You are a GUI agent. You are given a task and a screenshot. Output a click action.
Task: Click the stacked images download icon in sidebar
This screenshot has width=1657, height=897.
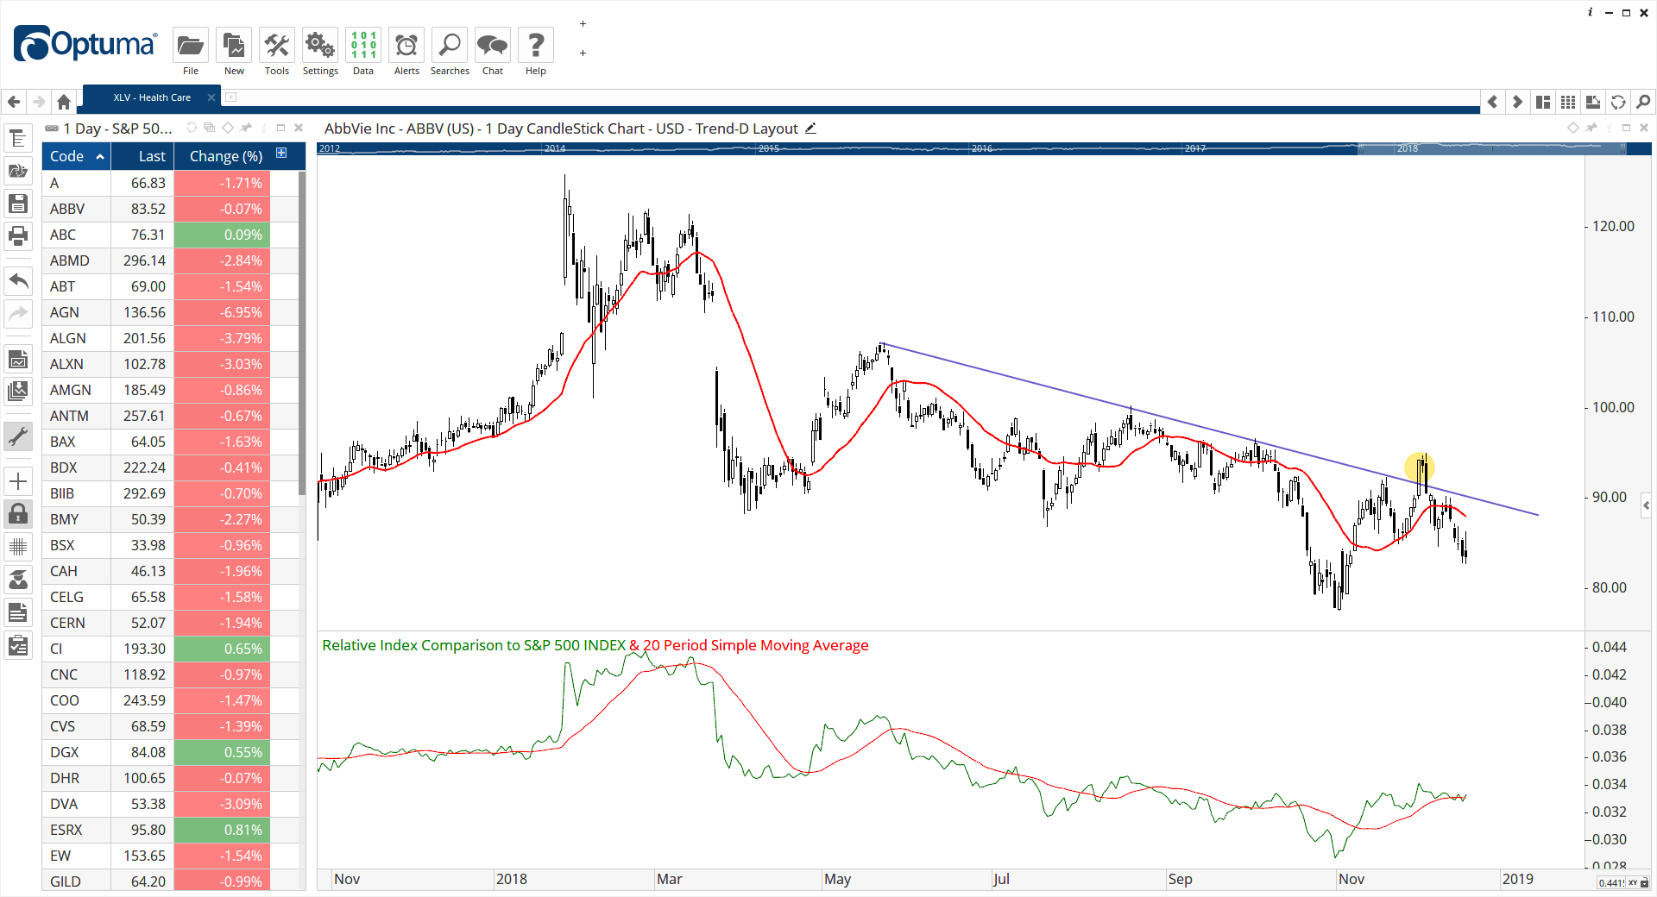18,392
